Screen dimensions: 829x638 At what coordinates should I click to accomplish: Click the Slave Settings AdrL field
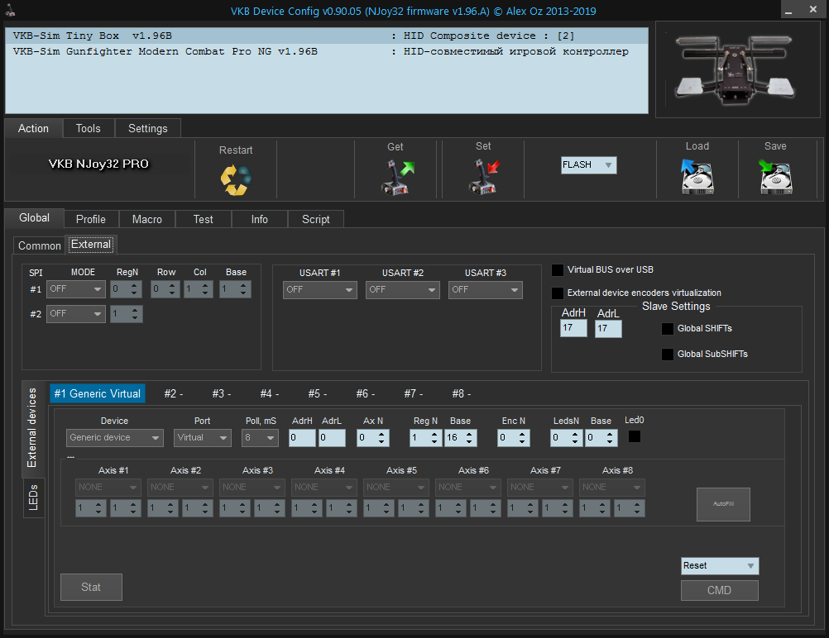click(x=608, y=329)
